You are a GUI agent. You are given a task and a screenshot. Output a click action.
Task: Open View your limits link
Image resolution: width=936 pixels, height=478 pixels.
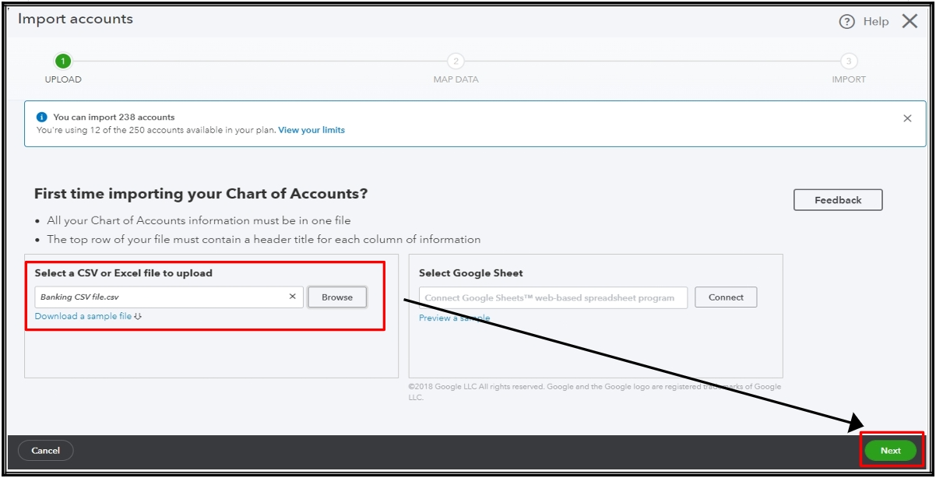311,130
